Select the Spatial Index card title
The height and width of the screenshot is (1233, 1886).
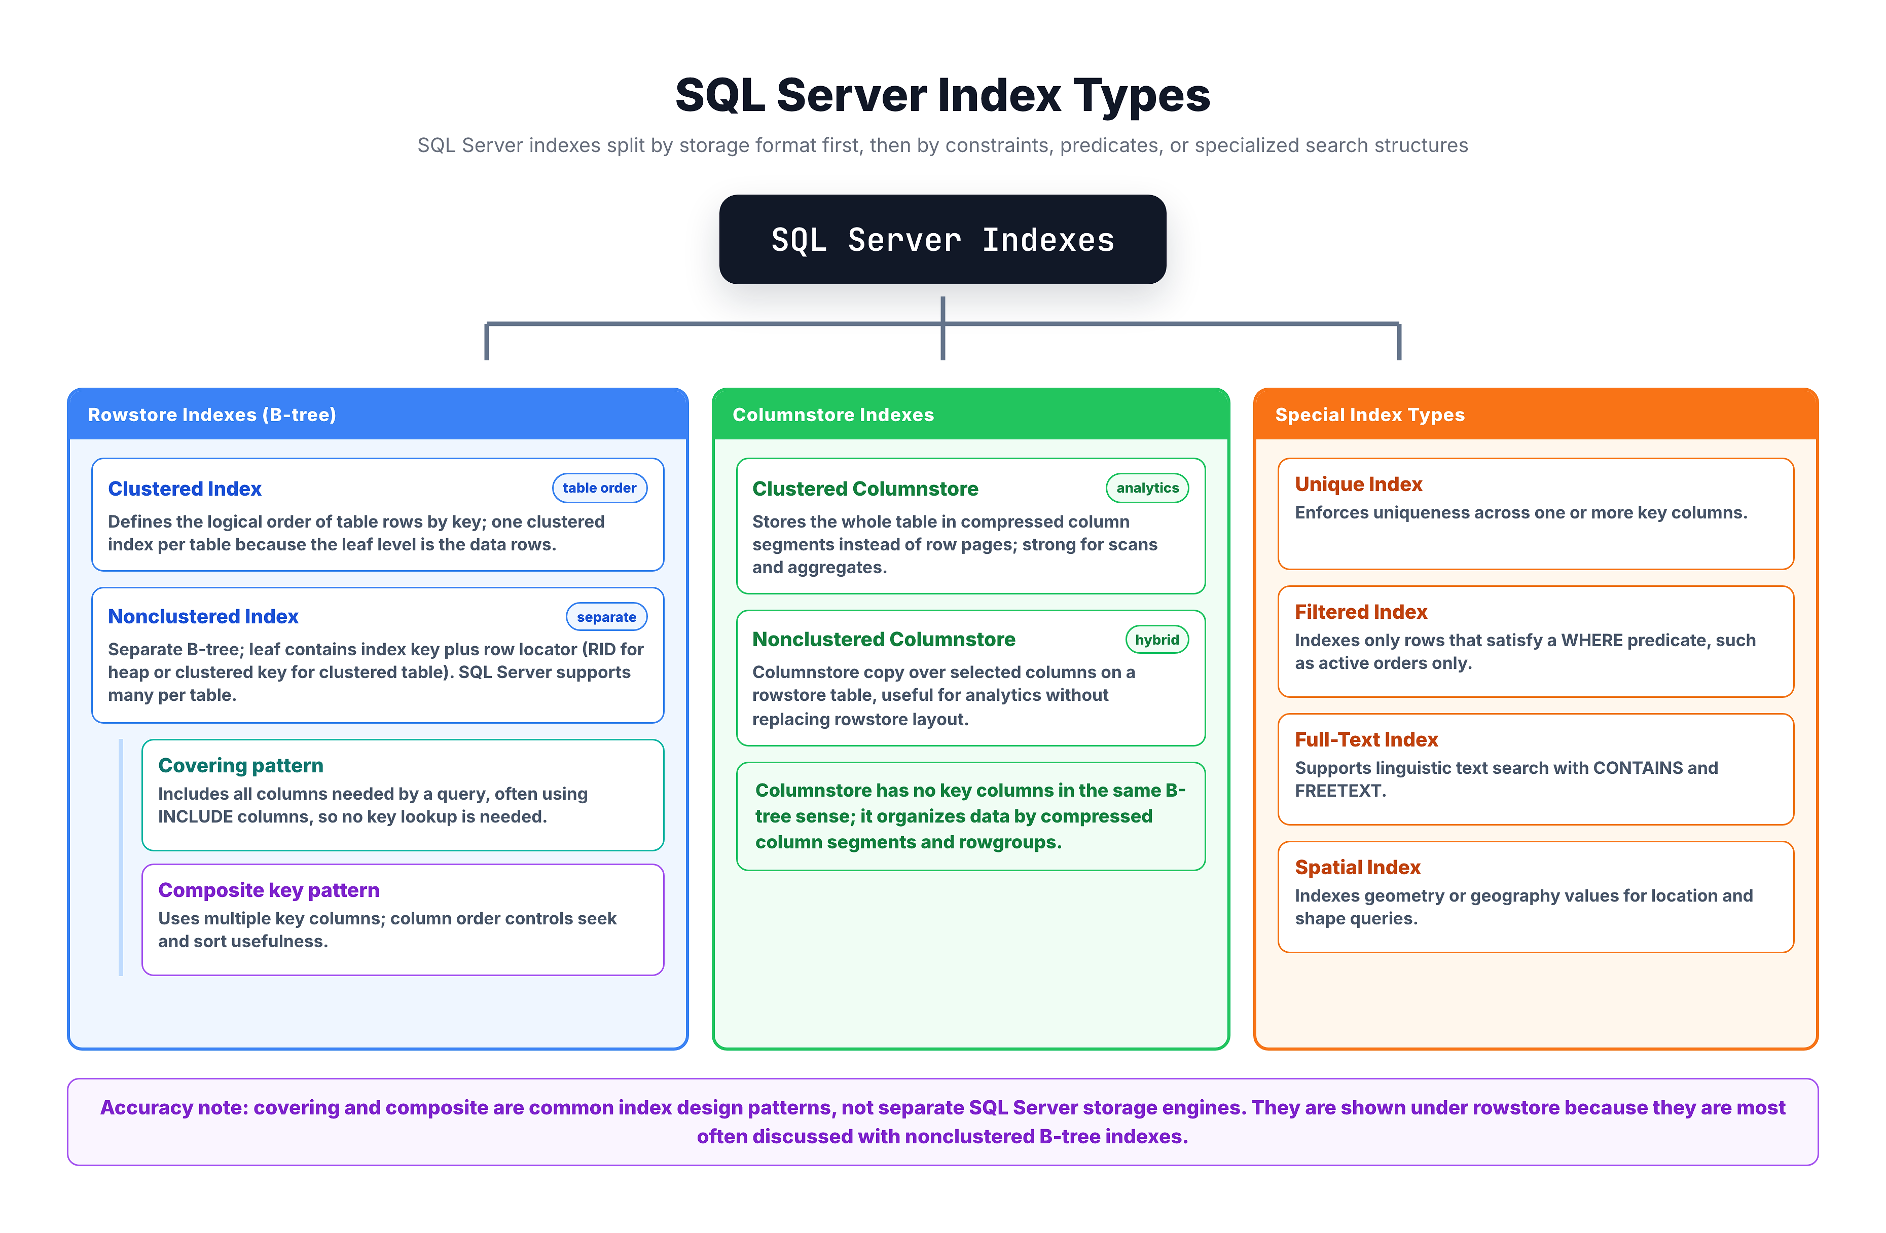coord(1357,867)
